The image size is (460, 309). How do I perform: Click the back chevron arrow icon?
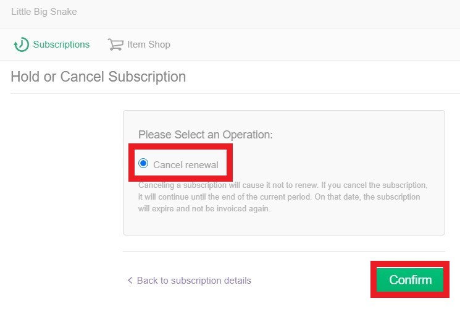(x=130, y=281)
